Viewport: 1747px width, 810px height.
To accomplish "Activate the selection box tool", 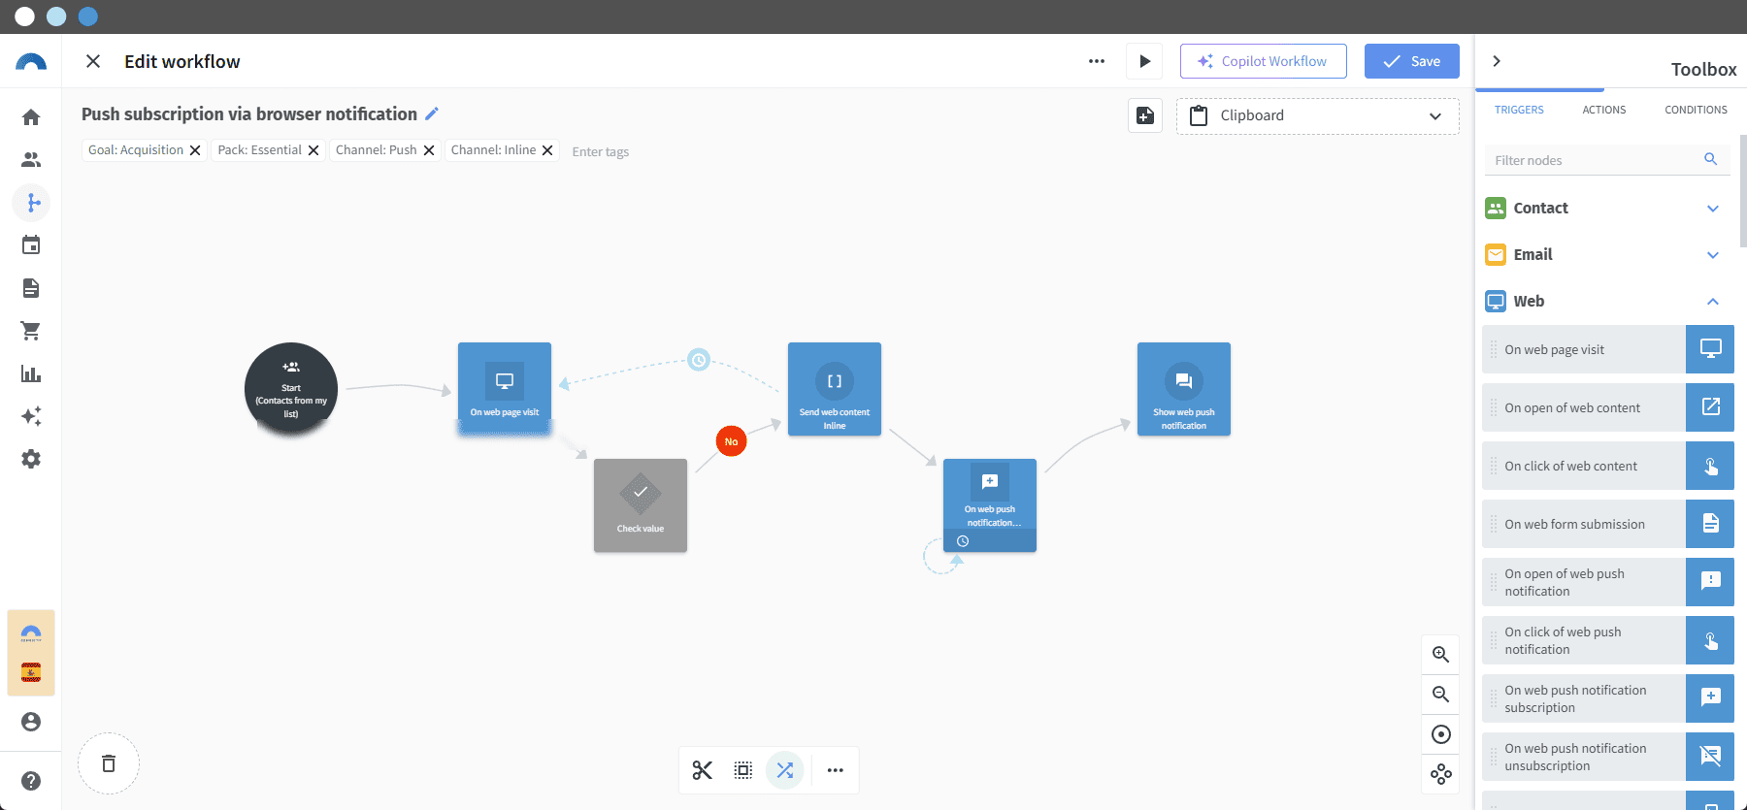I will point(743,770).
